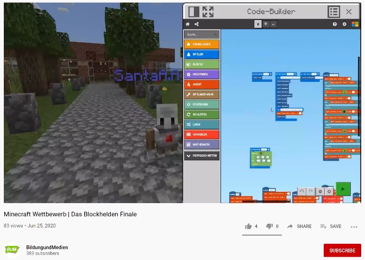Click the SAVE to playlist button
365x260 pixels.
point(331,226)
